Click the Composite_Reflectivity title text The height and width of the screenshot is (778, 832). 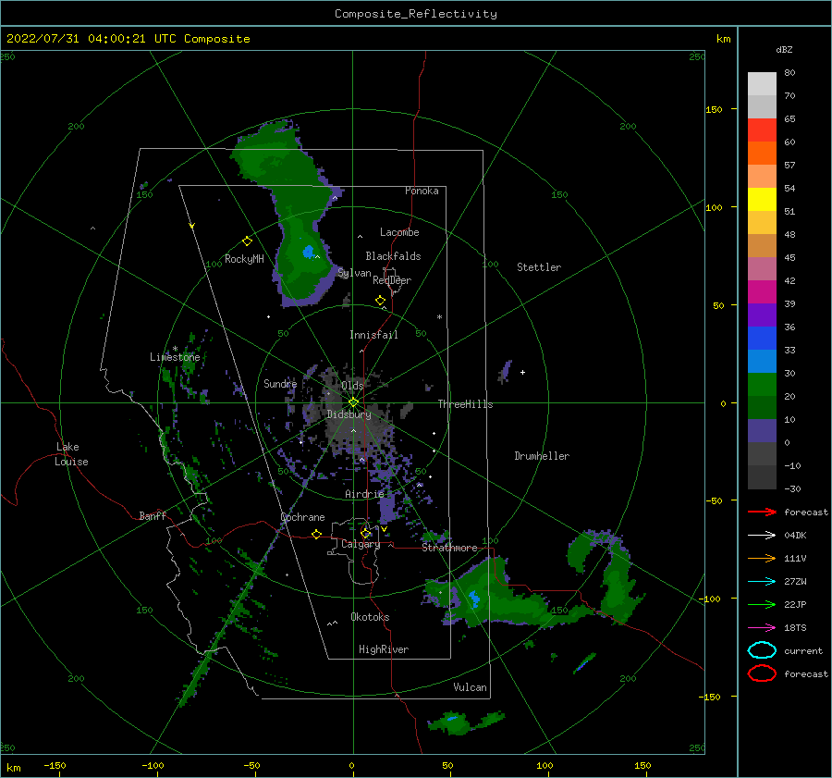pyautogui.click(x=416, y=14)
